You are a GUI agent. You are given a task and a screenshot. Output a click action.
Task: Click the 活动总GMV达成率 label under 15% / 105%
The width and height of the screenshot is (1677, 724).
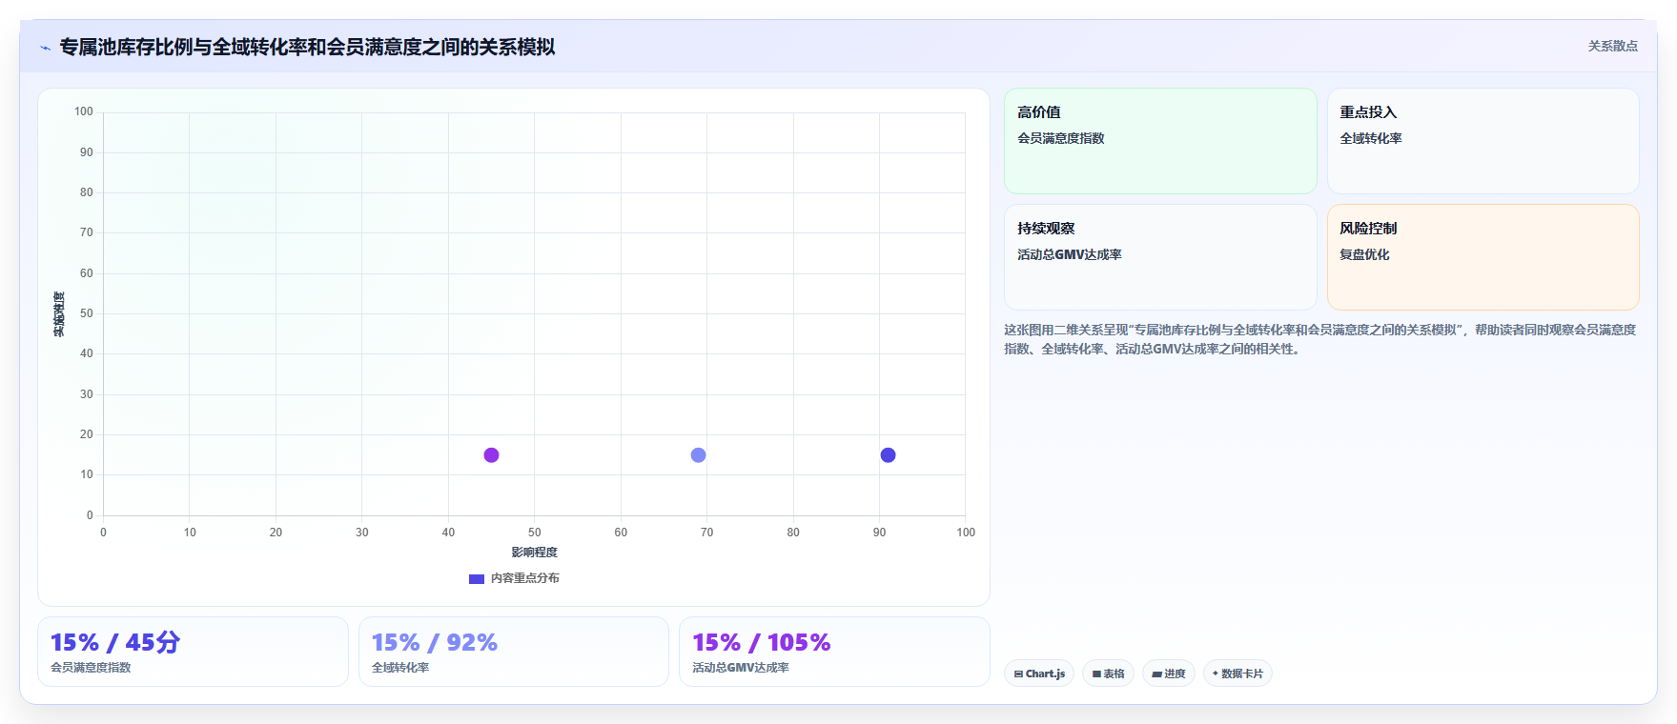pyautogui.click(x=741, y=668)
